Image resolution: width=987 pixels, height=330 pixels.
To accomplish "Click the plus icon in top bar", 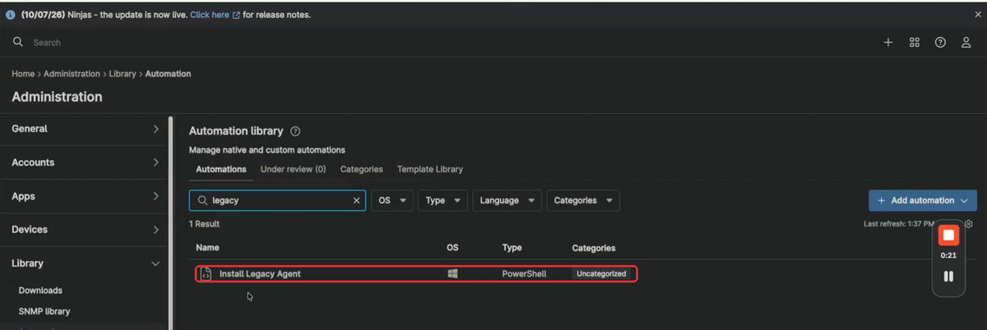I will (x=888, y=43).
